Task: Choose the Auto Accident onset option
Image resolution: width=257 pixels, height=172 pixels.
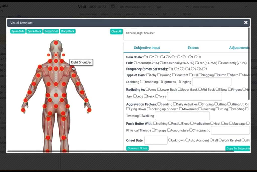Action: click(187, 140)
